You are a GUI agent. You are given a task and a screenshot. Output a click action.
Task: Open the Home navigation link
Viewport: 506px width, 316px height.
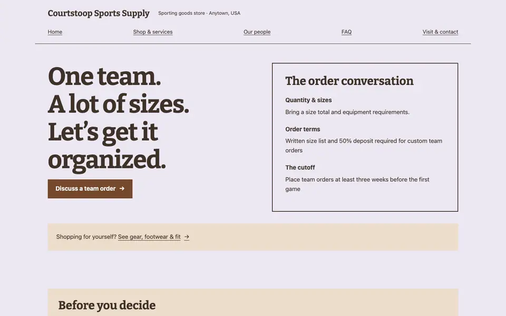55,32
